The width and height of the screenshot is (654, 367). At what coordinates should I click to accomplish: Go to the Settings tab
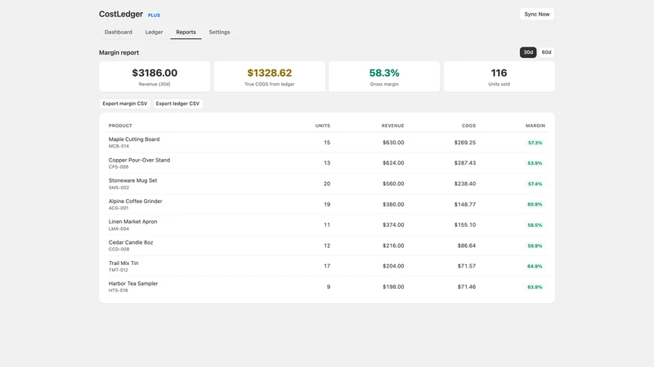click(219, 32)
